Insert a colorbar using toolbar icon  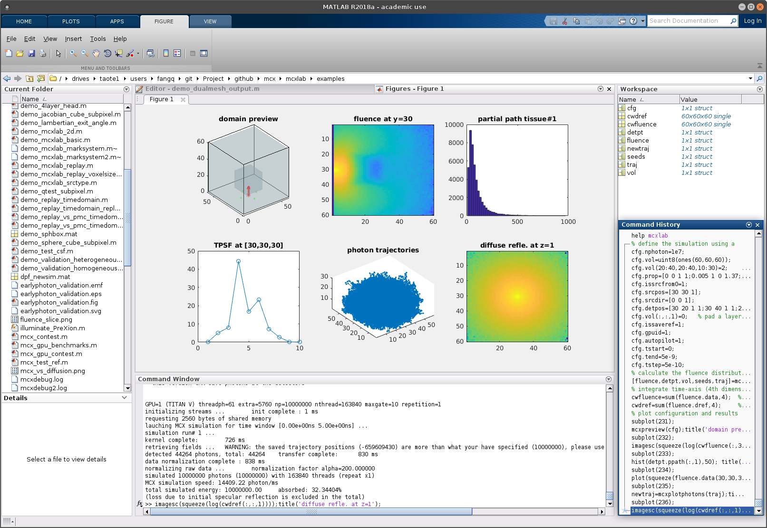point(166,53)
